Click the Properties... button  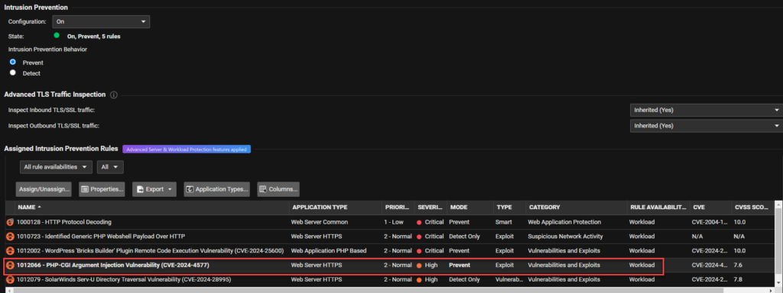102,189
